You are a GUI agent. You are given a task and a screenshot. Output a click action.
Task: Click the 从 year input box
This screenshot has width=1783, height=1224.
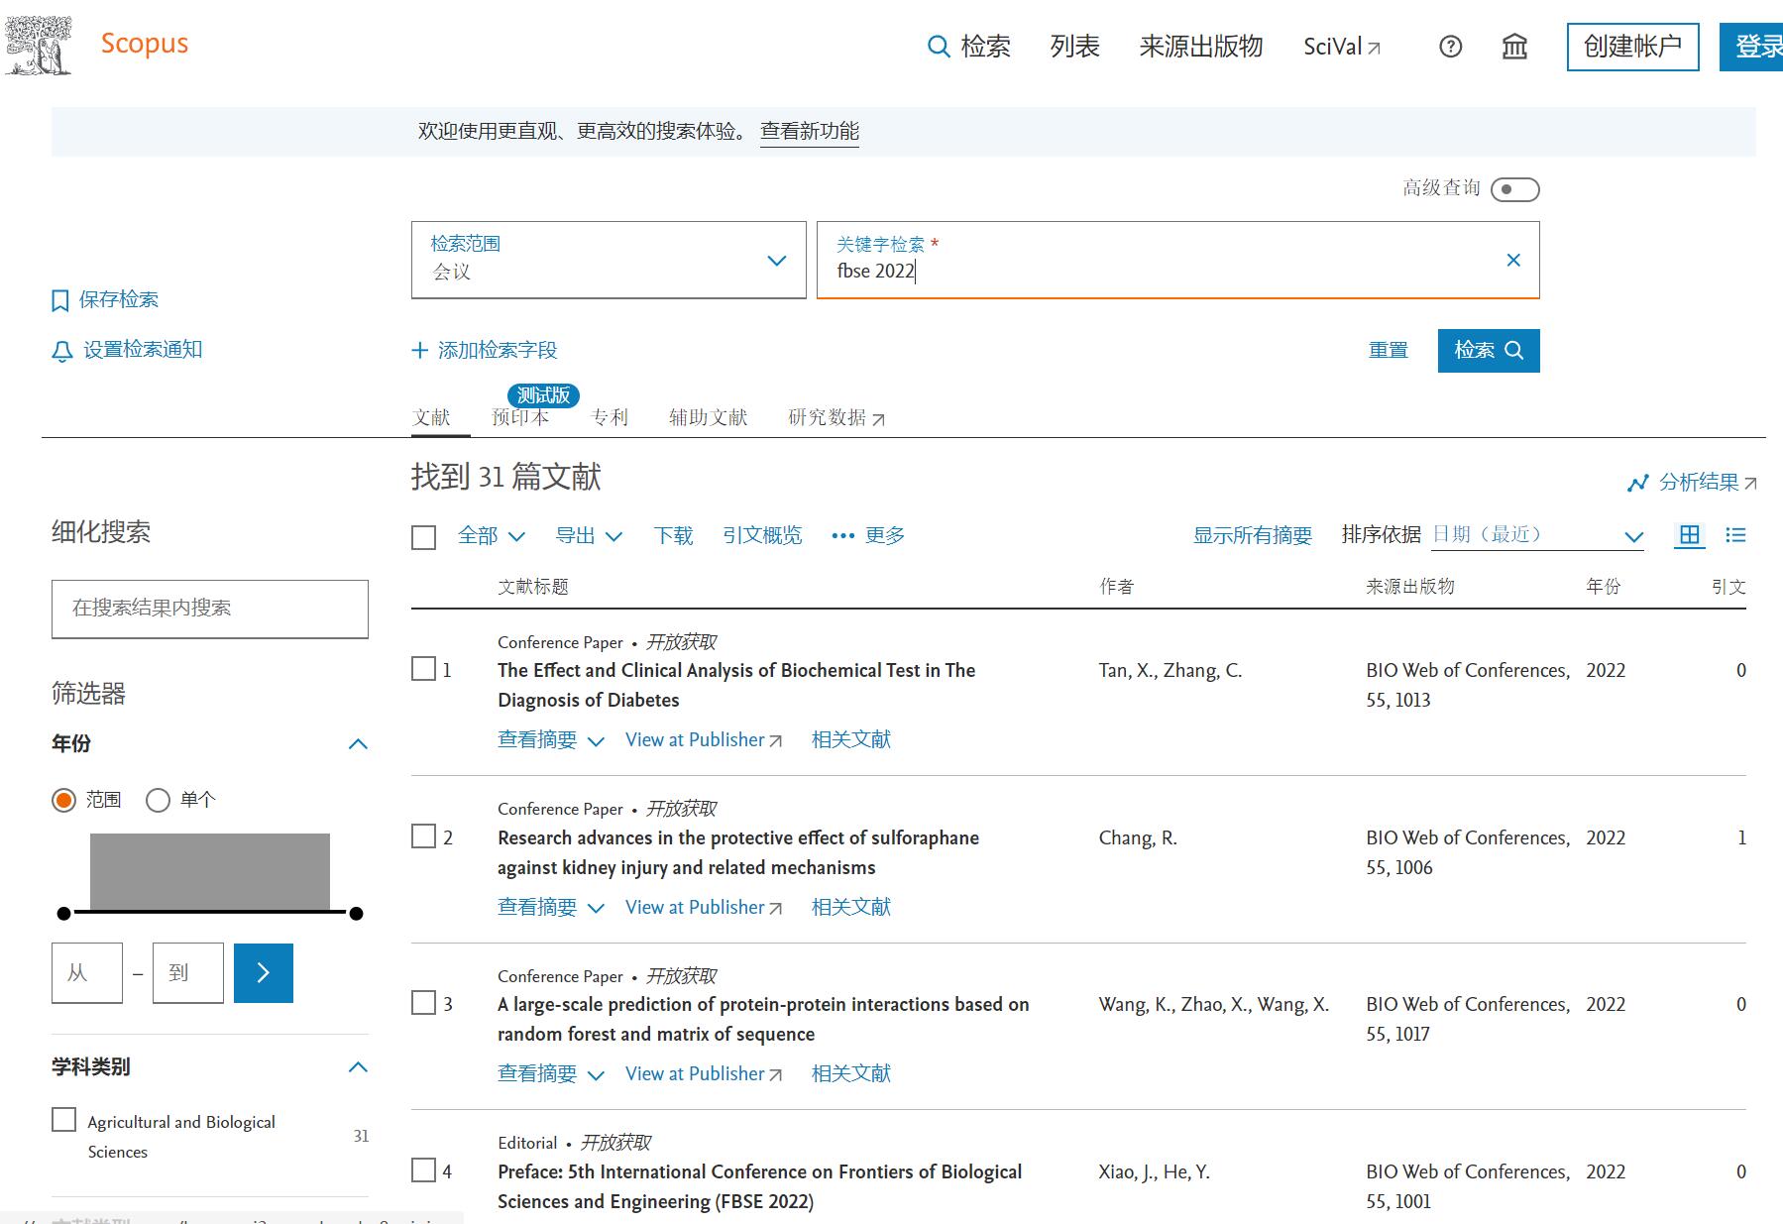click(87, 973)
